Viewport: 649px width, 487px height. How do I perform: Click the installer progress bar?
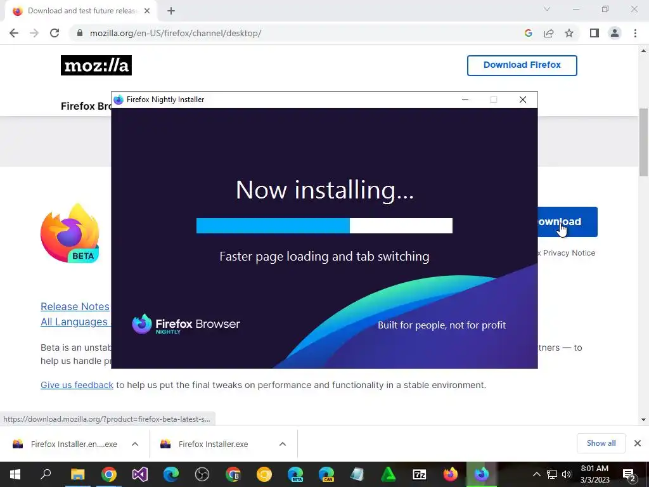point(324,226)
